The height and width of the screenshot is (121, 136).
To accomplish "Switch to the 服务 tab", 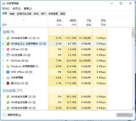I will [63, 14].
